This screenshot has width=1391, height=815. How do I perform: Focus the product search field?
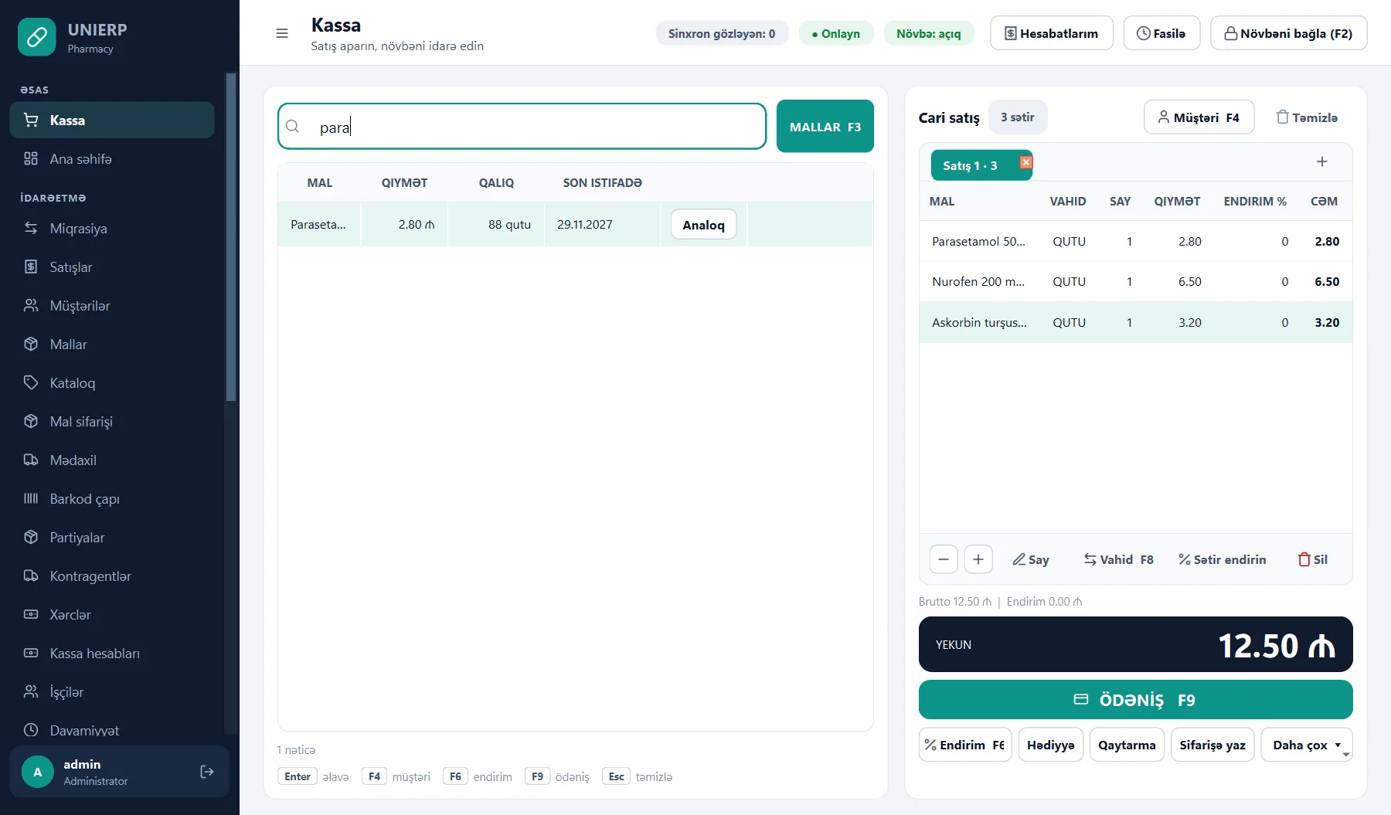coord(522,127)
